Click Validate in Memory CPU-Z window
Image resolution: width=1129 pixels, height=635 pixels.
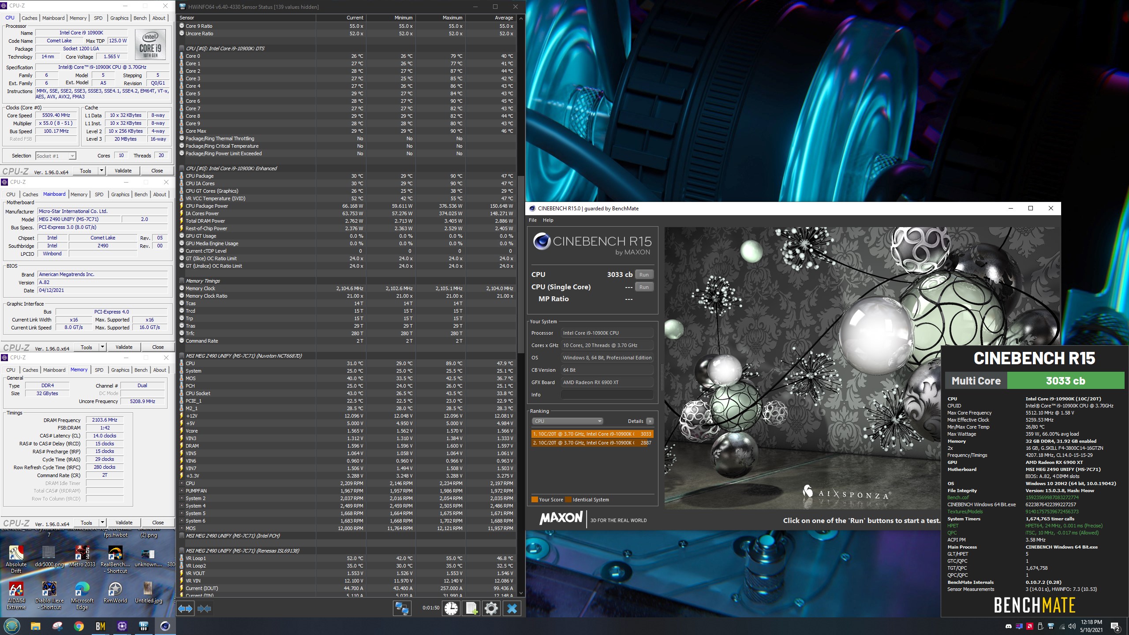click(x=124, y=523)
